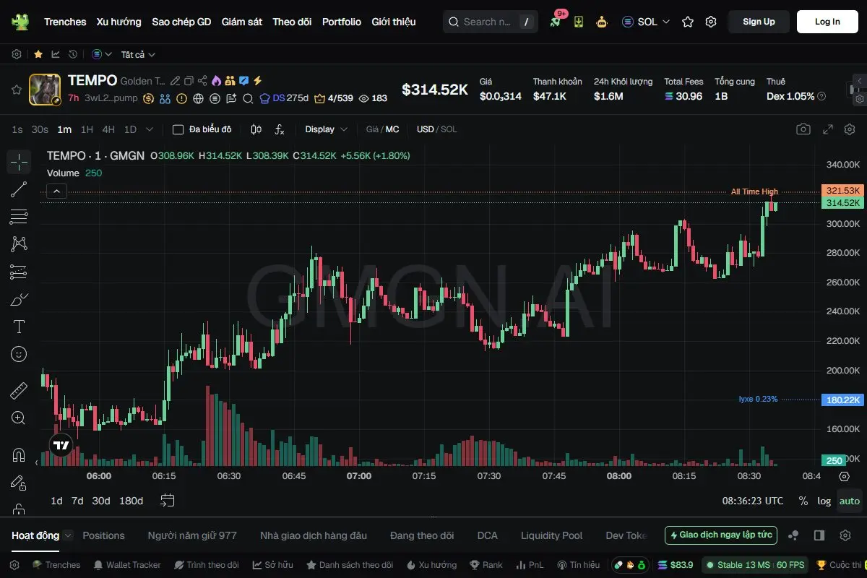Screen dimensions: 867x578
Task: Click the search tokens input field
Action: click(490, 22)
